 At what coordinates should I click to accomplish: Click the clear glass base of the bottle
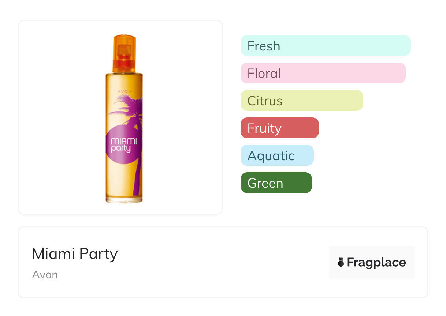tap(124, 199)
